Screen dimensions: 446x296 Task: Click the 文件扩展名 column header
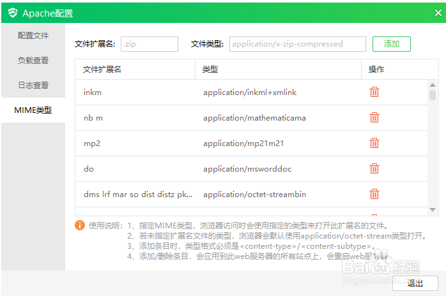click(135, 70)
